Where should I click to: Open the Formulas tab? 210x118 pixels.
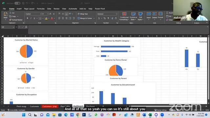(41, 9)
